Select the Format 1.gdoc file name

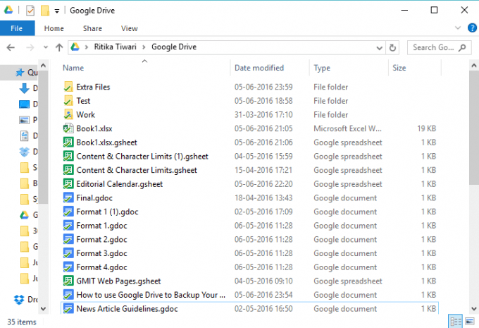pyautogui.click(x=101, y=226)
